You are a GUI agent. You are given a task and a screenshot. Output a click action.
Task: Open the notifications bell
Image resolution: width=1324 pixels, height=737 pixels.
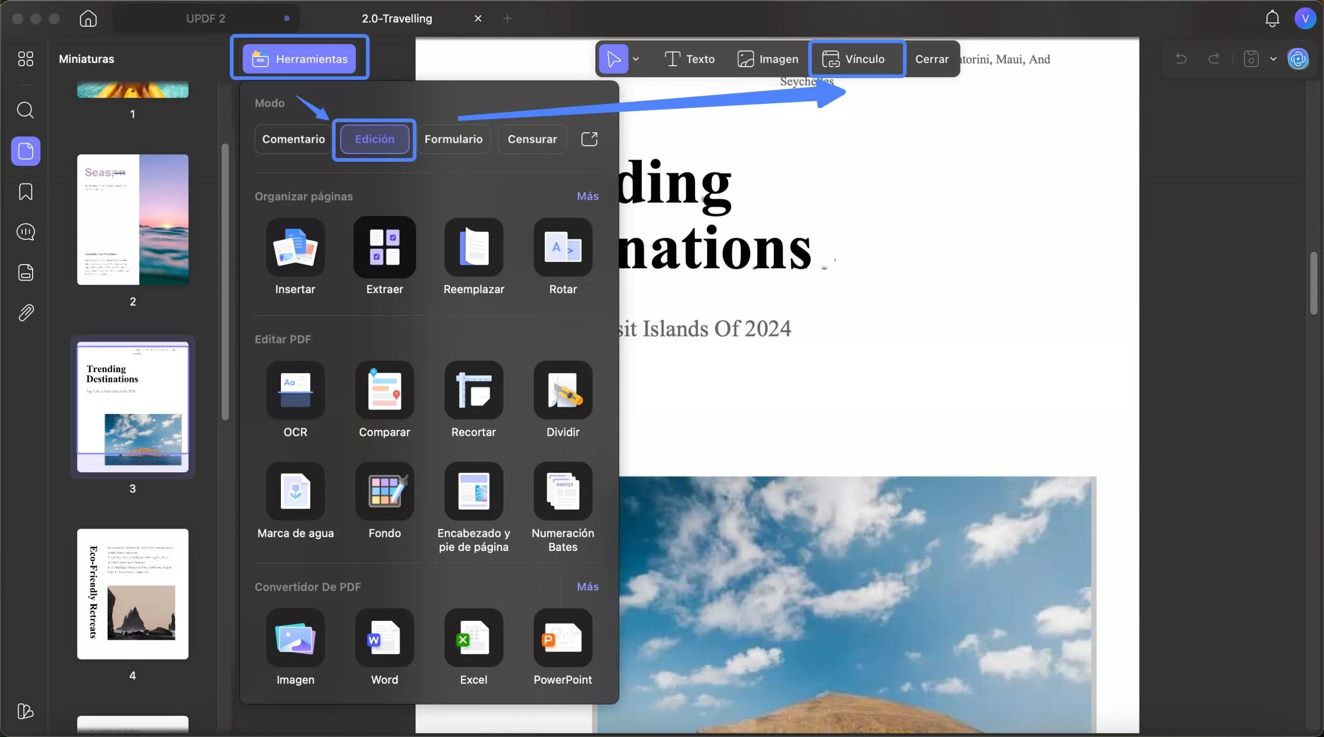point(1272,19)
